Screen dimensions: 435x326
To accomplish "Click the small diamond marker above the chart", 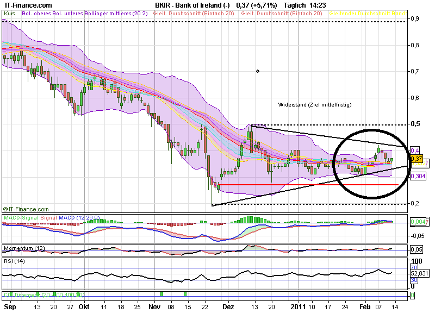I will (x=258, y=71).
